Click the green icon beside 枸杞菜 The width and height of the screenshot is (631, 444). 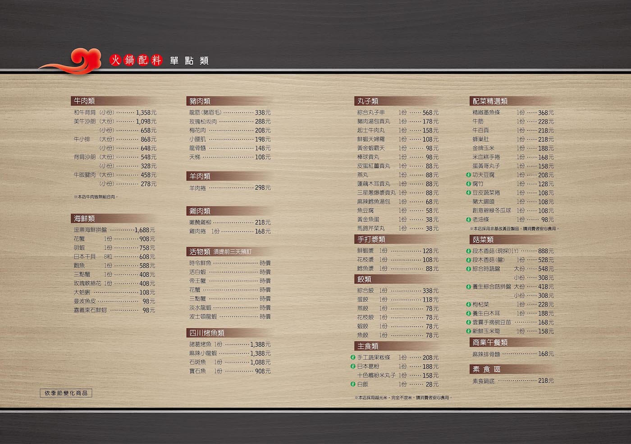[x=469, y=305]
